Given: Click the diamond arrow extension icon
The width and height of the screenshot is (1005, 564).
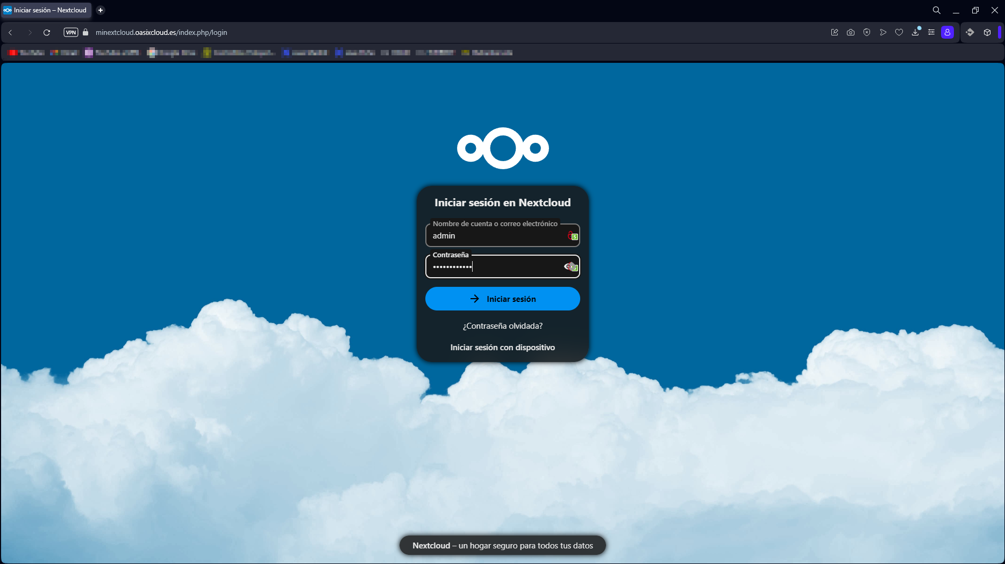Looking at the screenshot, I should pos(970,32).
